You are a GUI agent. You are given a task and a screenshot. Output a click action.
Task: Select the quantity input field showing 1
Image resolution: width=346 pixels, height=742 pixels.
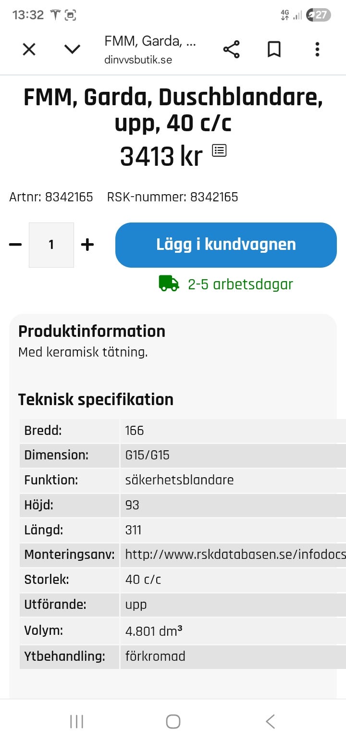[x=51, y=245]
